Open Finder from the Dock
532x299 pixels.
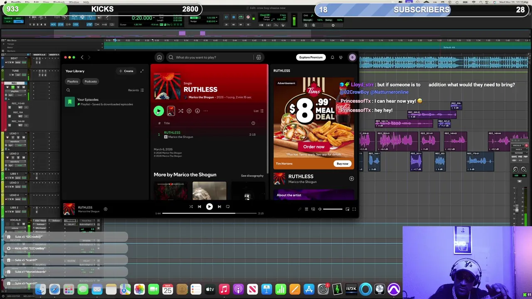tap(40, 289)
